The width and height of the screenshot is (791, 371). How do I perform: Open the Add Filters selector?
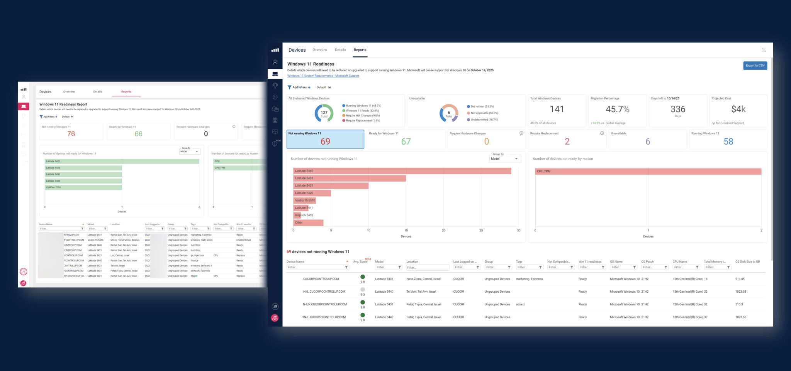click(299, 87)
